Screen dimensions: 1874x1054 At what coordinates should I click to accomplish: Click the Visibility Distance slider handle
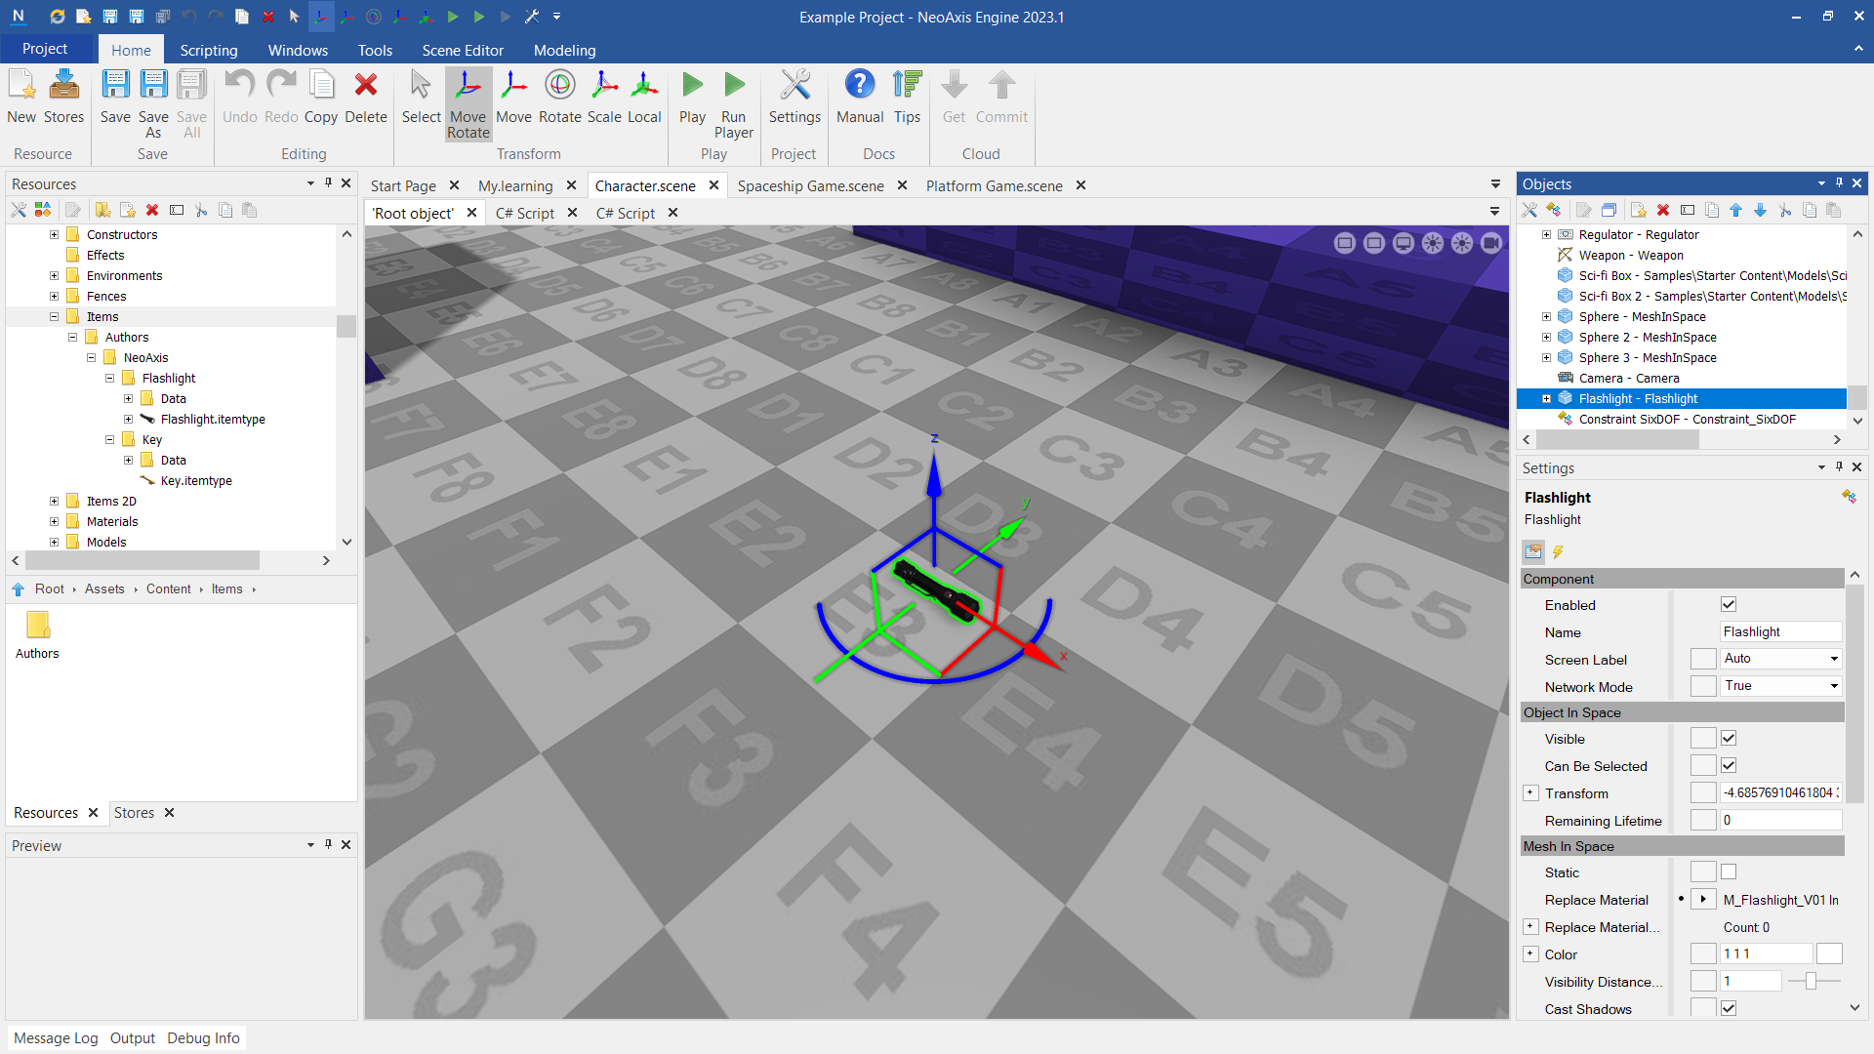tap(1811, 981)
